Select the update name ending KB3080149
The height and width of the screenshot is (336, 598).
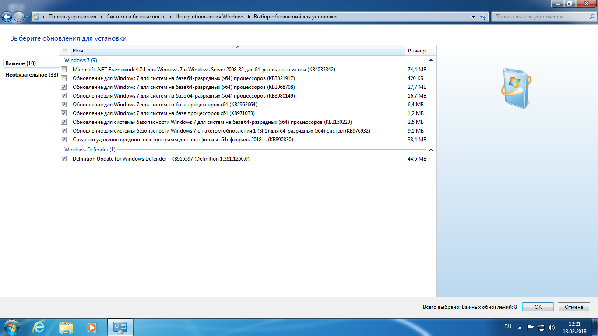184,96
